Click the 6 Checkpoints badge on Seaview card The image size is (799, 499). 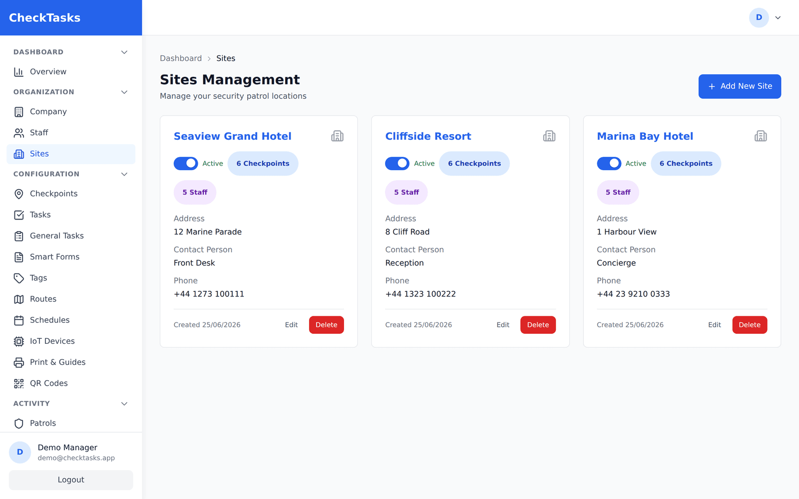[263, 164]
